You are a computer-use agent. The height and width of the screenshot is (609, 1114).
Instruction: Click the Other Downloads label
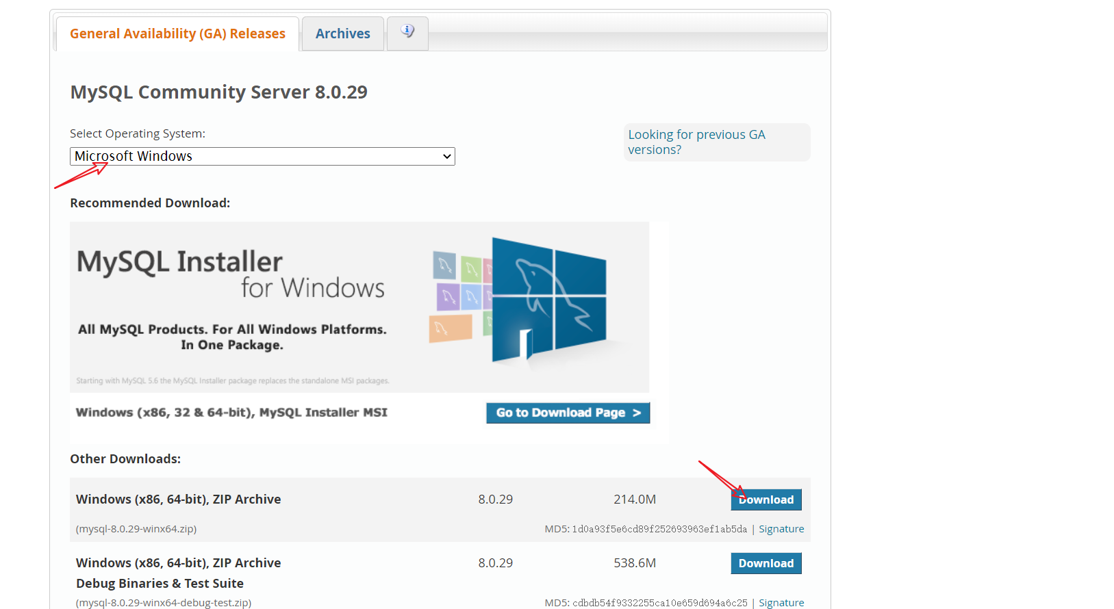point(125,459)
